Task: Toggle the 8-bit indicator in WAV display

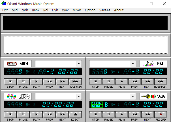Action: (x=106, y=104)
